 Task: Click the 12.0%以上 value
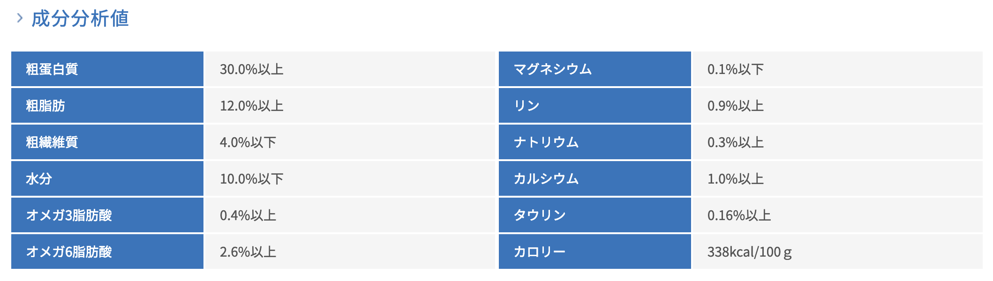tap(252, 106)
